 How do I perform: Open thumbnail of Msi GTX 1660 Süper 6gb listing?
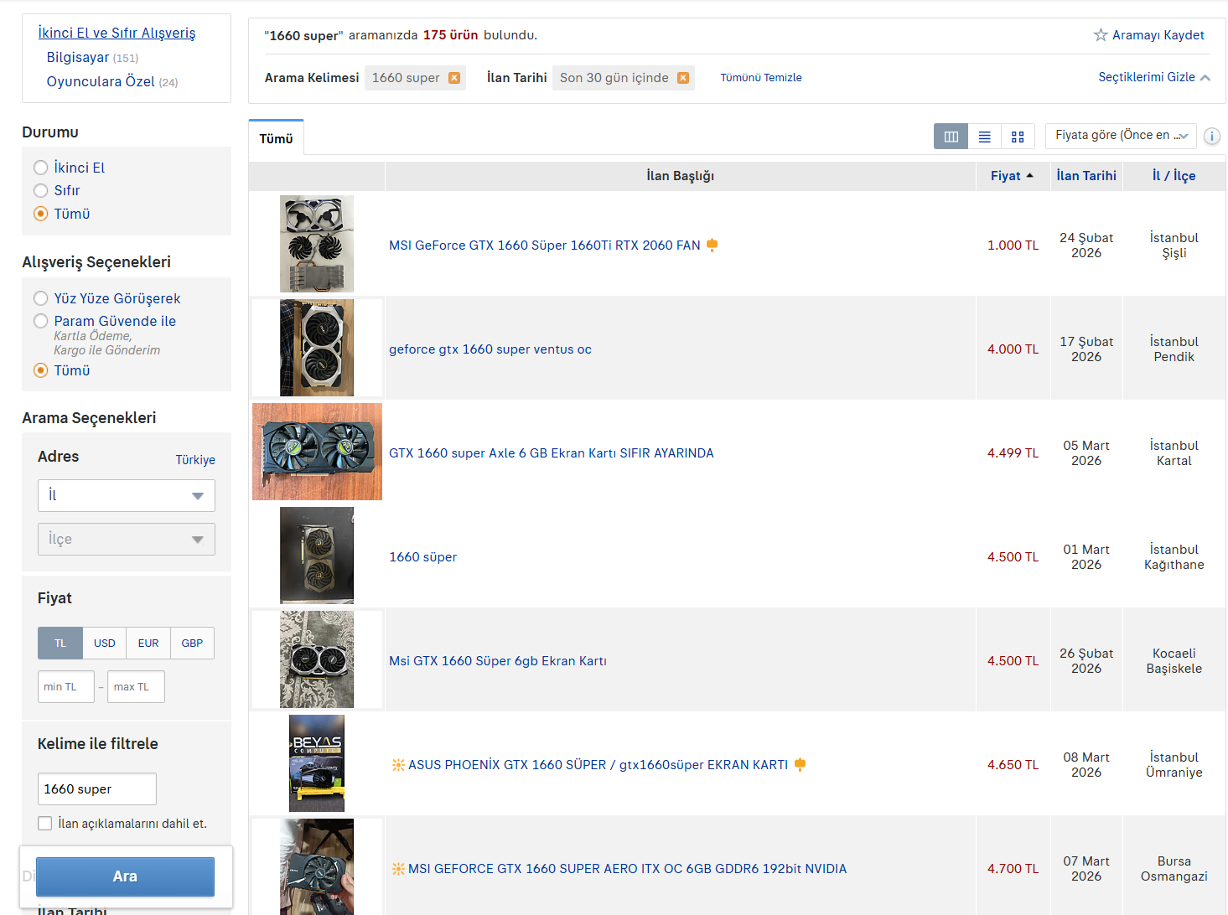317,659
